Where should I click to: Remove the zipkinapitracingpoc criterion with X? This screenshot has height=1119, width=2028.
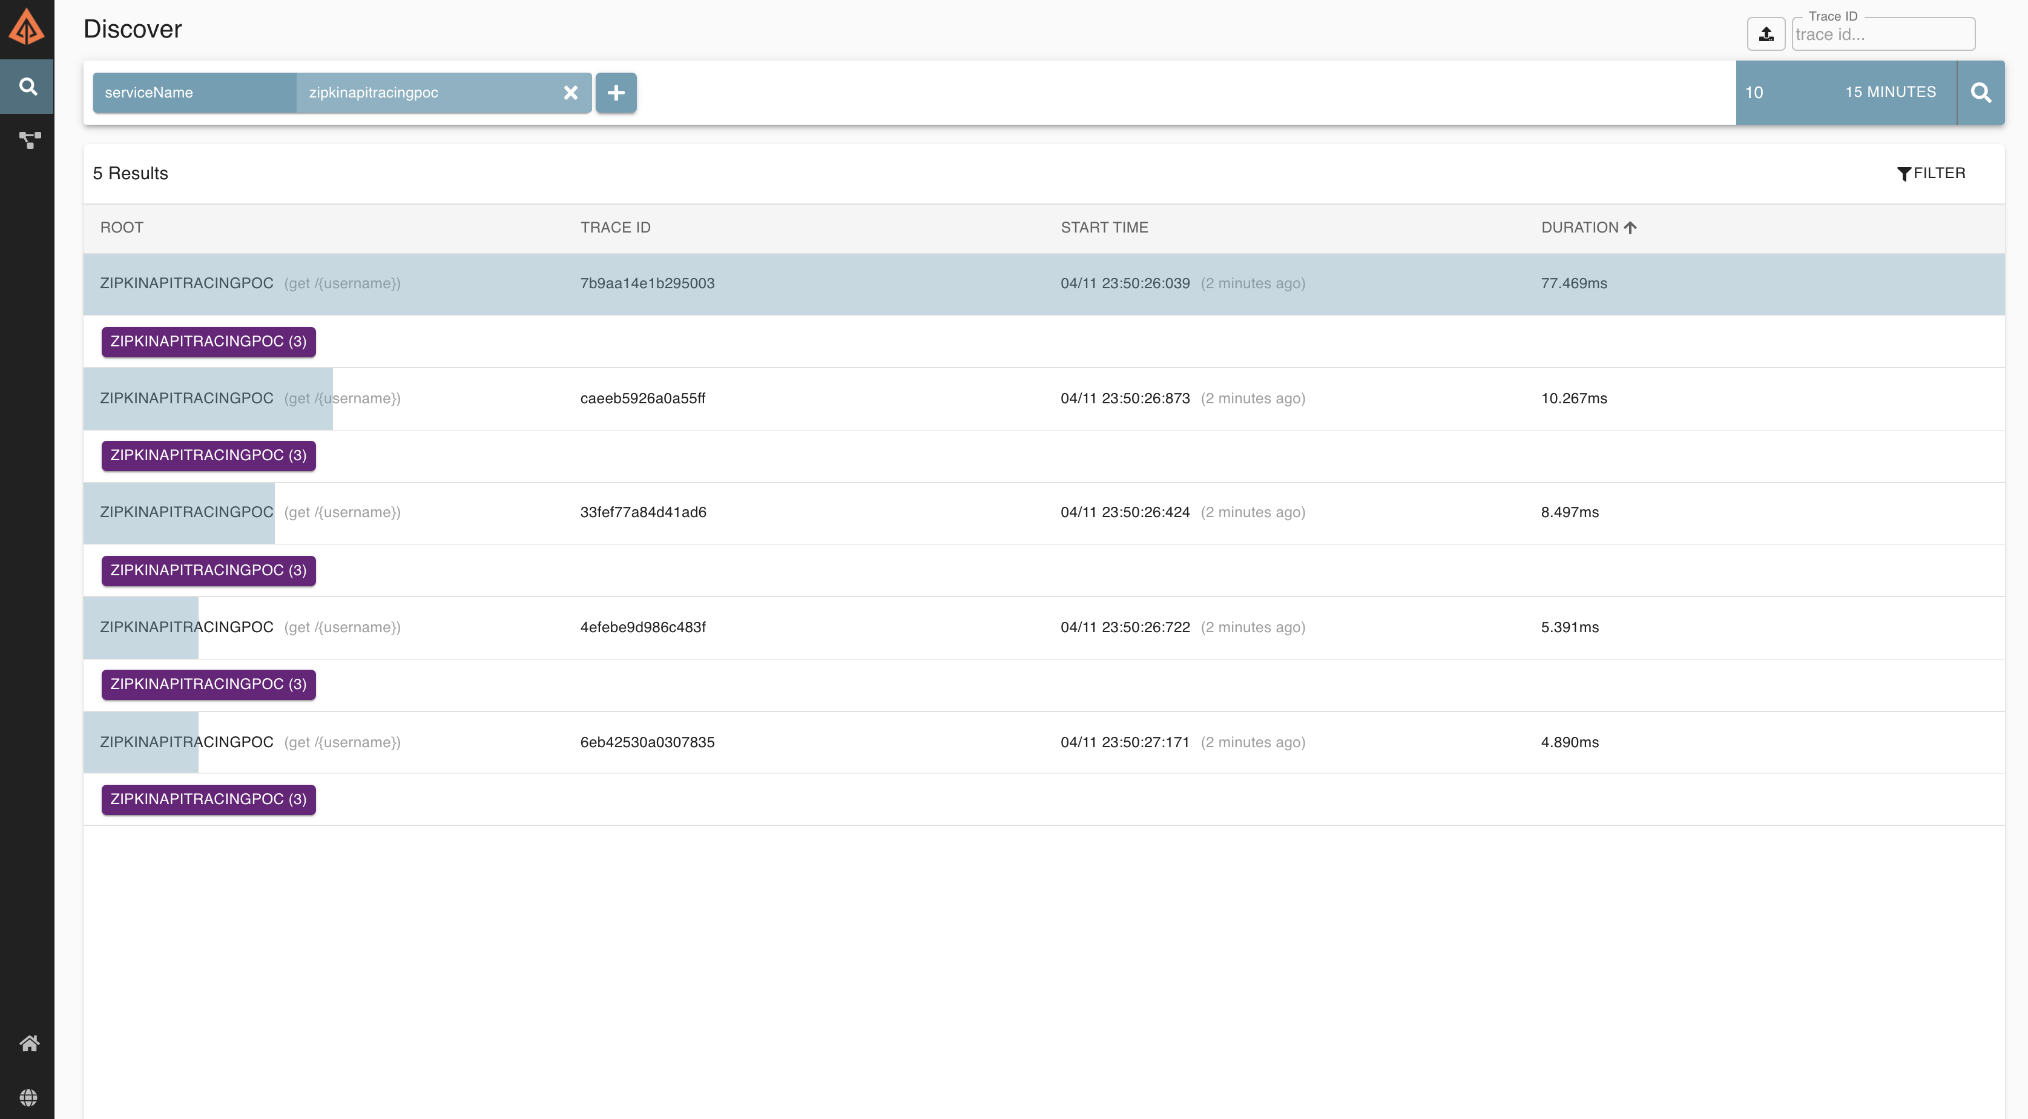pos(571,93)
